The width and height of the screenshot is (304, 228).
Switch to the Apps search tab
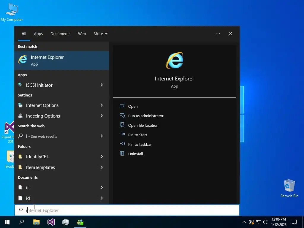(38, 34)
